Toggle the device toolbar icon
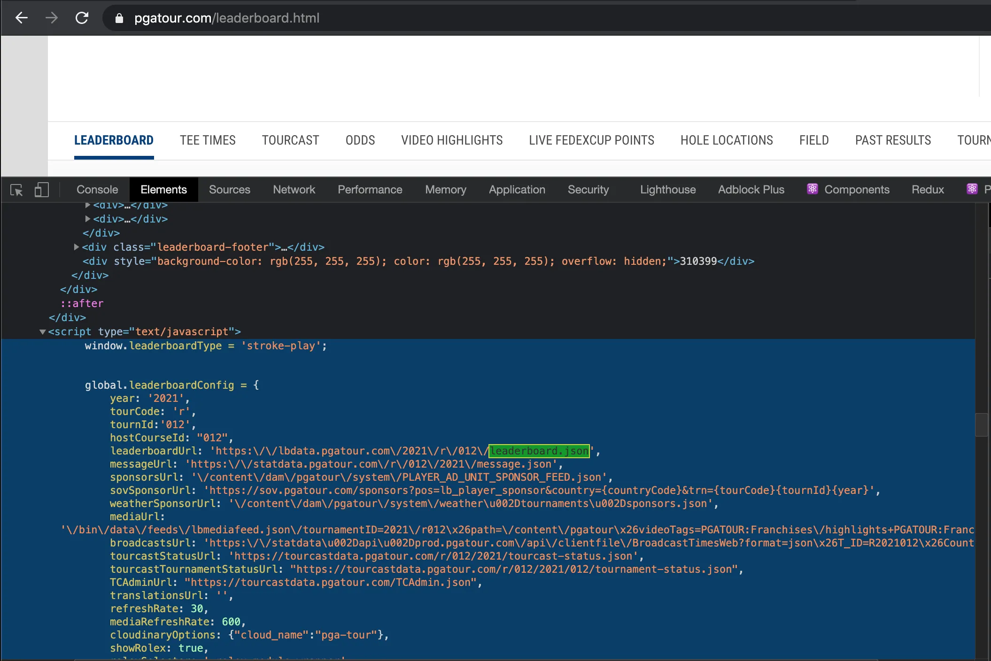The height and width of the screenshot is (661, 991). point(41,190)
